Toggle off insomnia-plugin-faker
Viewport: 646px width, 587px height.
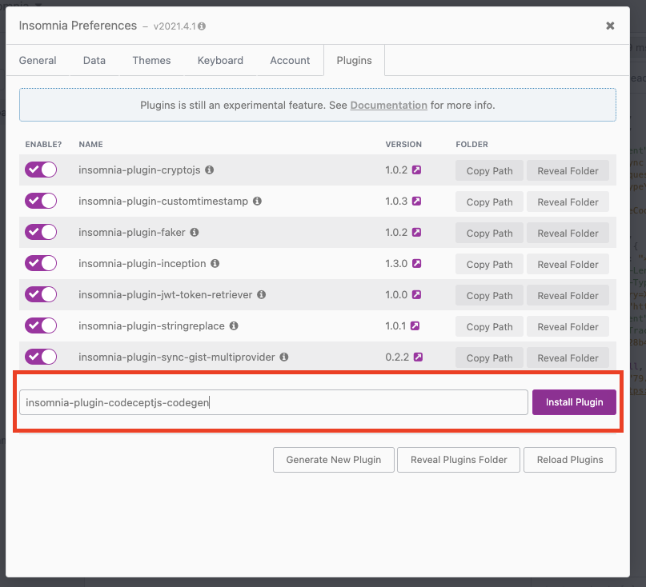pyautogui.click(x=41, y=232)
